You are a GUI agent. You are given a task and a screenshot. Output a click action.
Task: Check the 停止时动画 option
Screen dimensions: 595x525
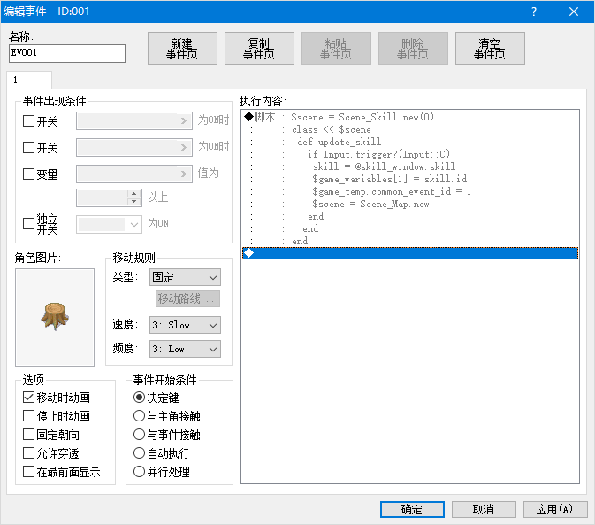(x=29, y=415)
